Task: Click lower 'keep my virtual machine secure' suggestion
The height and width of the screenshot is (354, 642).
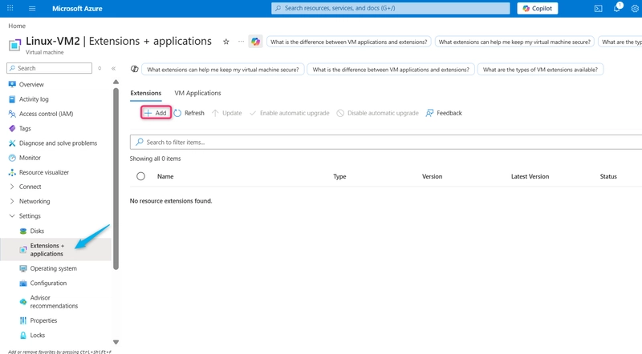Action: tap(223, 70)
